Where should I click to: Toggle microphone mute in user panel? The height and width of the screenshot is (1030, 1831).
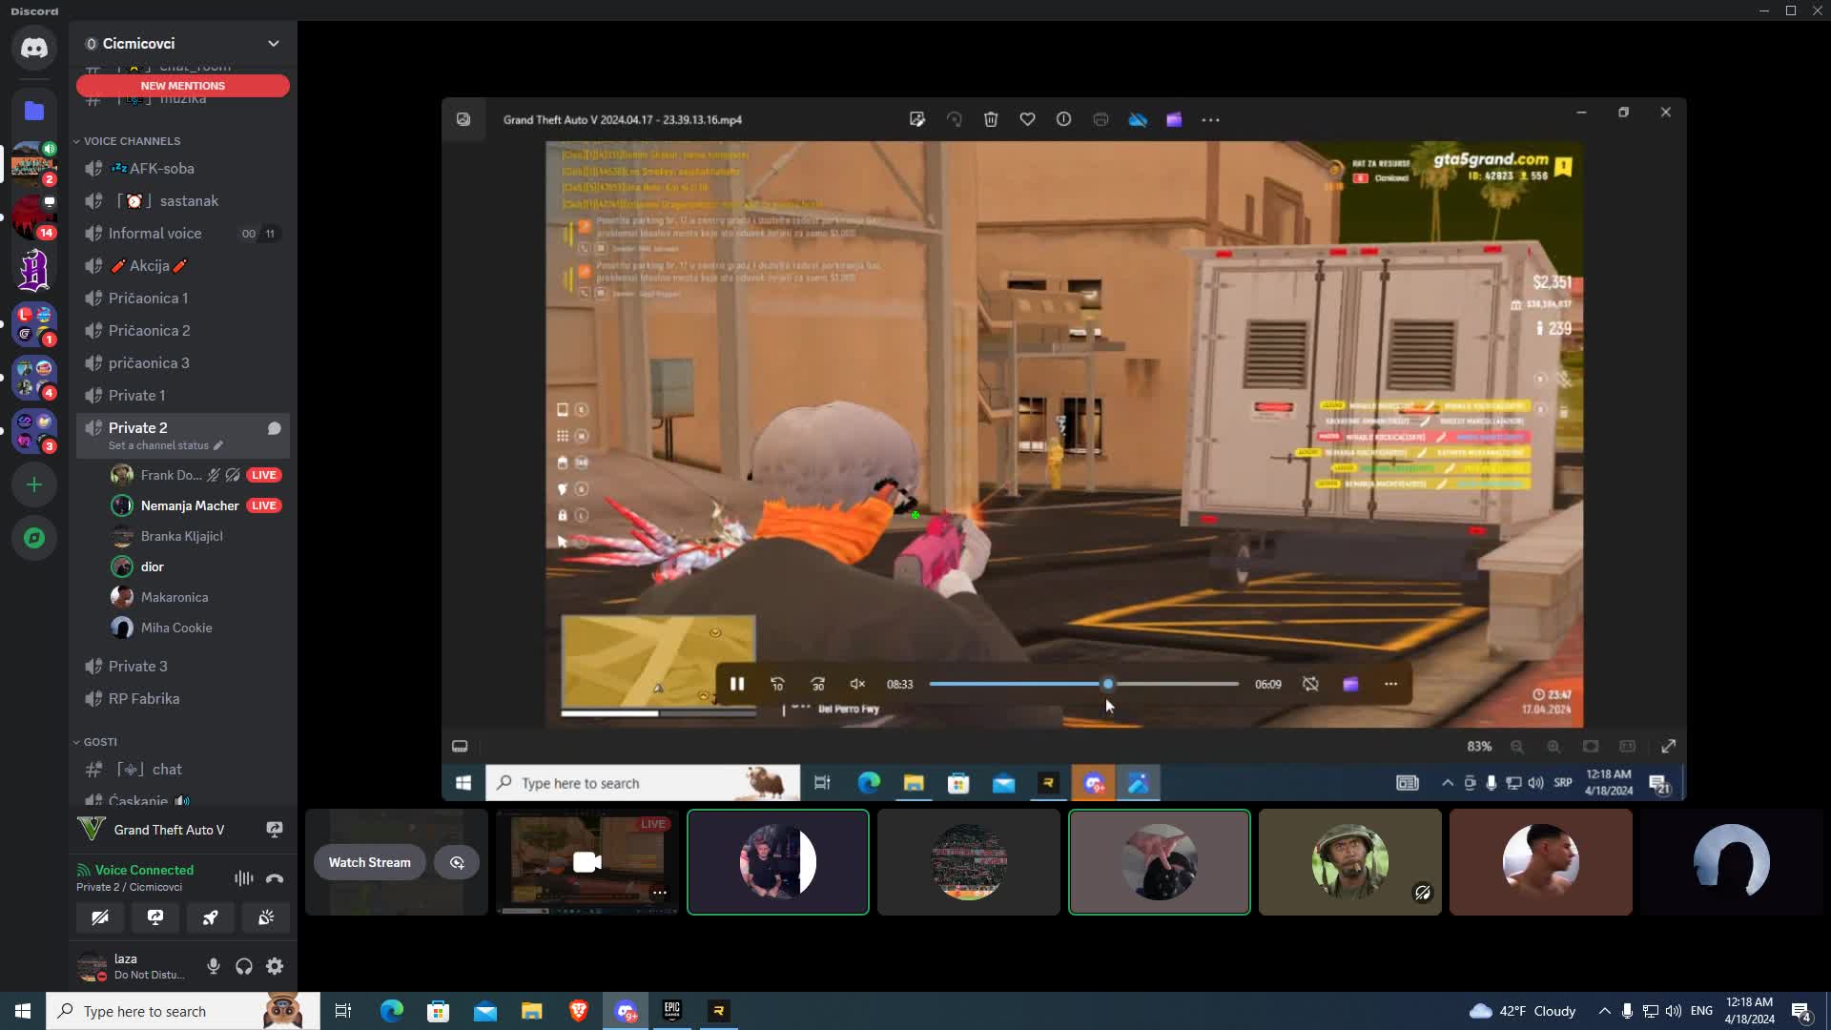pos(214,966)
